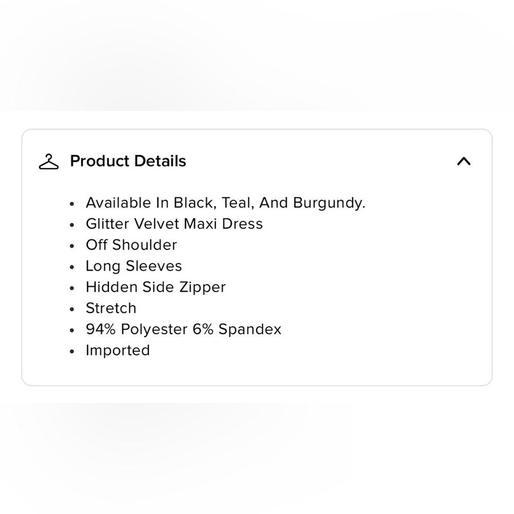Click the word 'Details' in the header
This screenshot has height=514, width=514.
click(160, 161)
